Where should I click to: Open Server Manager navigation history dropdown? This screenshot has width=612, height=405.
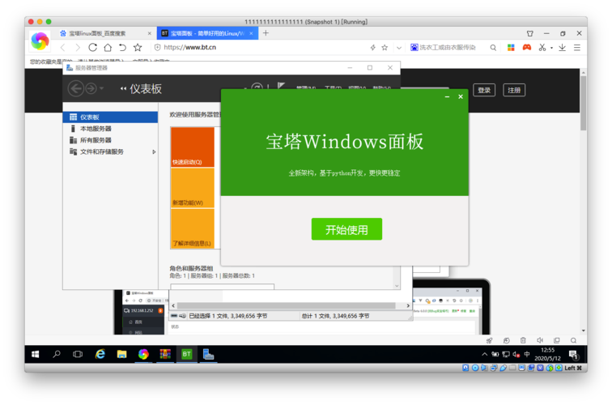point(101,88)
